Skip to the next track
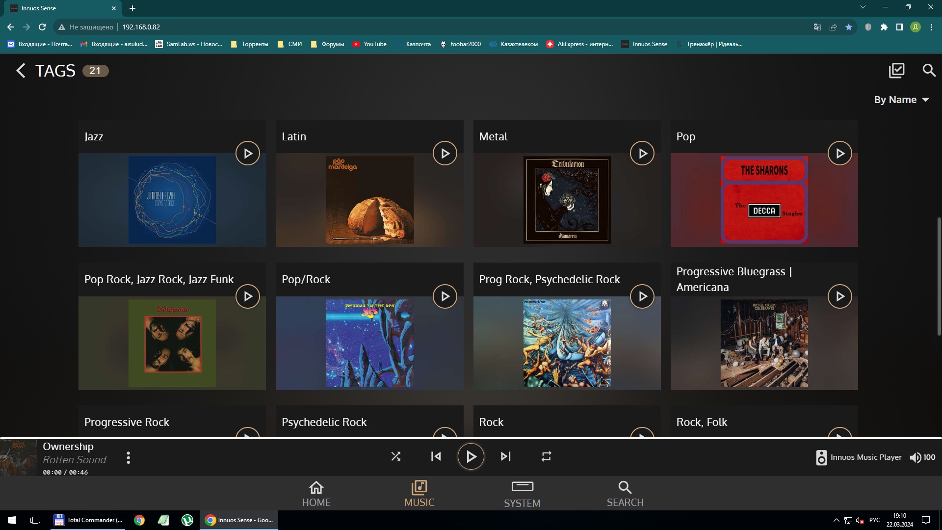Image resolution: width=942 pixels, height=530 pixels. (506, 456)
